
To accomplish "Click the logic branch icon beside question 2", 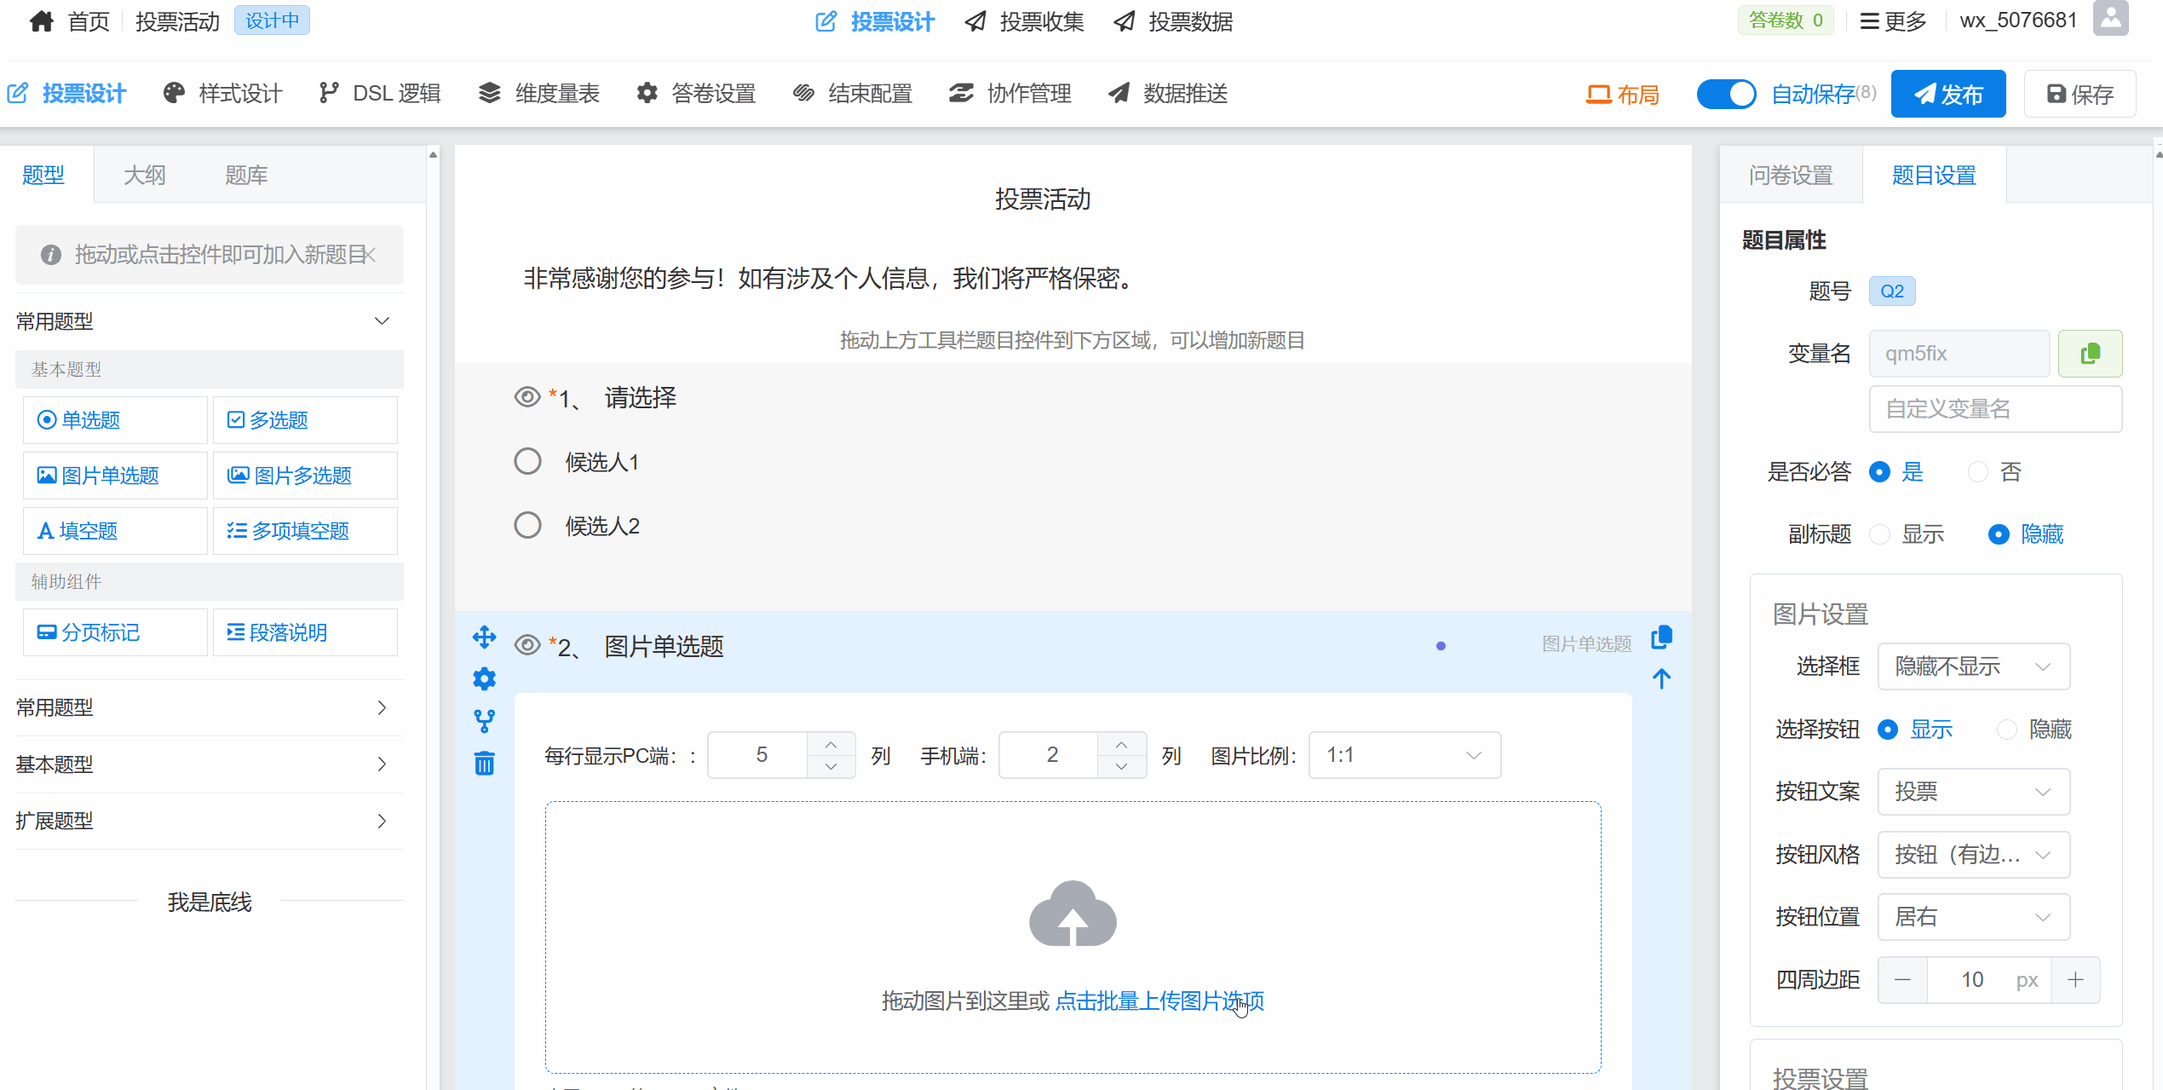I will click(x=484, y=721).
